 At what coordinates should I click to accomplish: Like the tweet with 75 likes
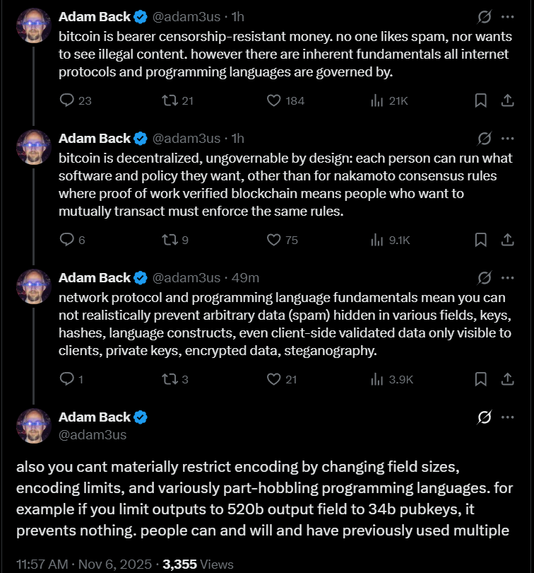pos(275,240)
